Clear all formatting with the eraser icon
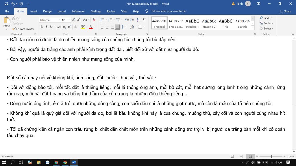Image resolution: width=296 pixels, height=166 pixels. (94, 20)
